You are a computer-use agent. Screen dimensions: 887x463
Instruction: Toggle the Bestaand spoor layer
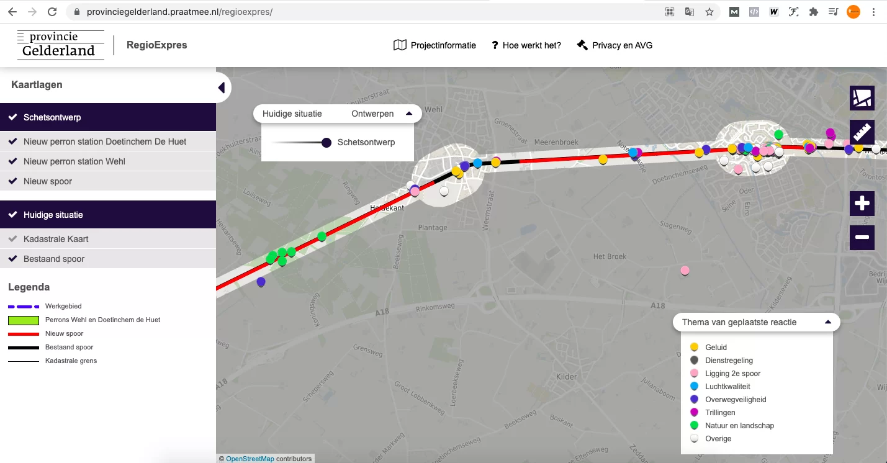(54, 259)
